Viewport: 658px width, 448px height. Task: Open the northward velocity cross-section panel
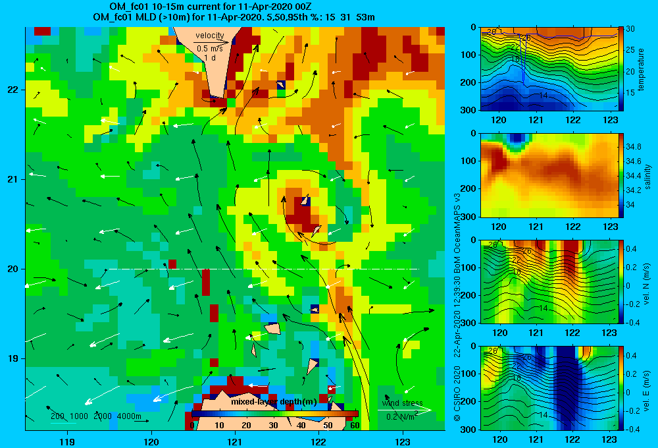coord(549,281)
